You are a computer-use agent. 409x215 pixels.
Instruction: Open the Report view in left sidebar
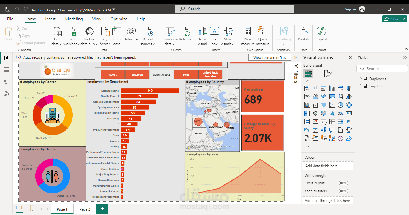6,58
